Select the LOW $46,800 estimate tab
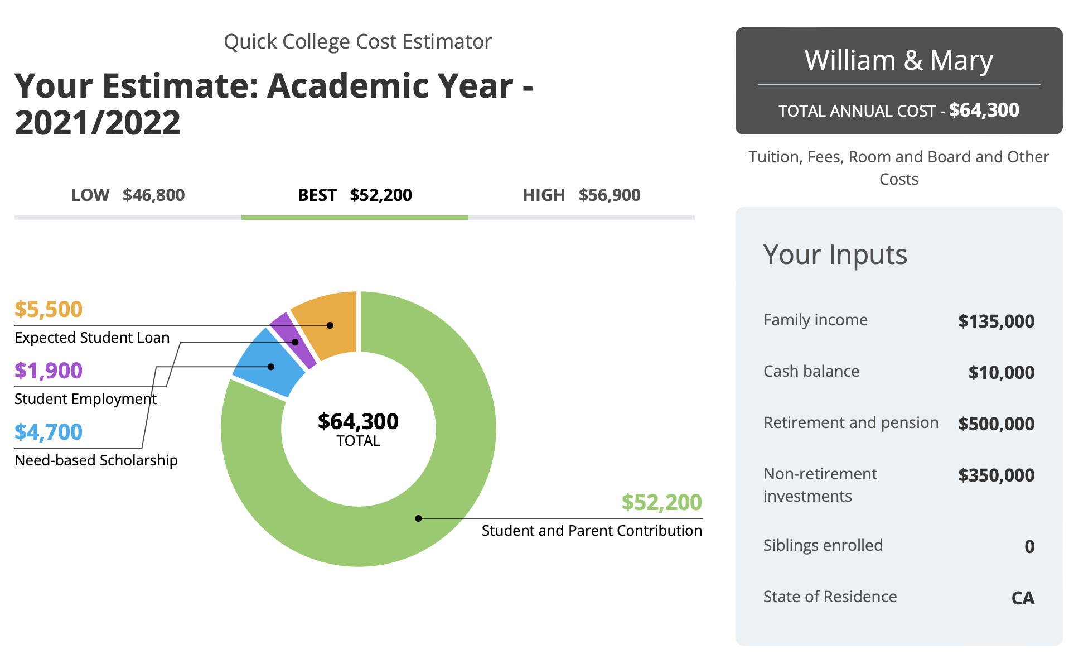 click(x=128, y=195)
